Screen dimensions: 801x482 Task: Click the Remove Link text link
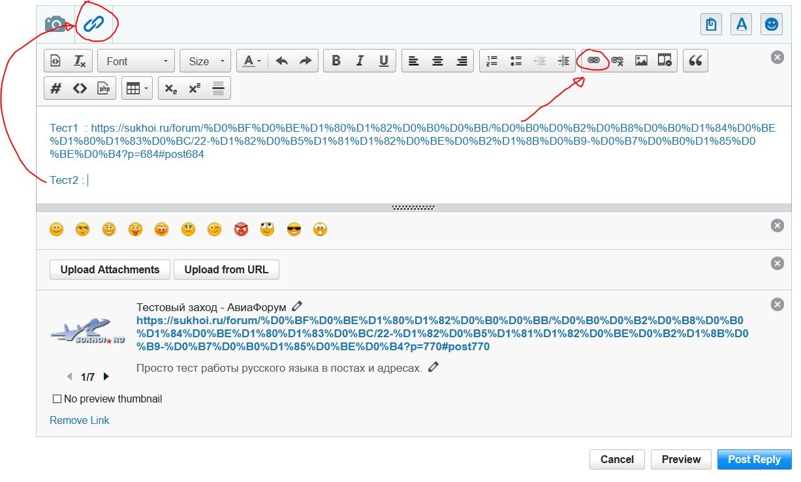pos(80,420)
